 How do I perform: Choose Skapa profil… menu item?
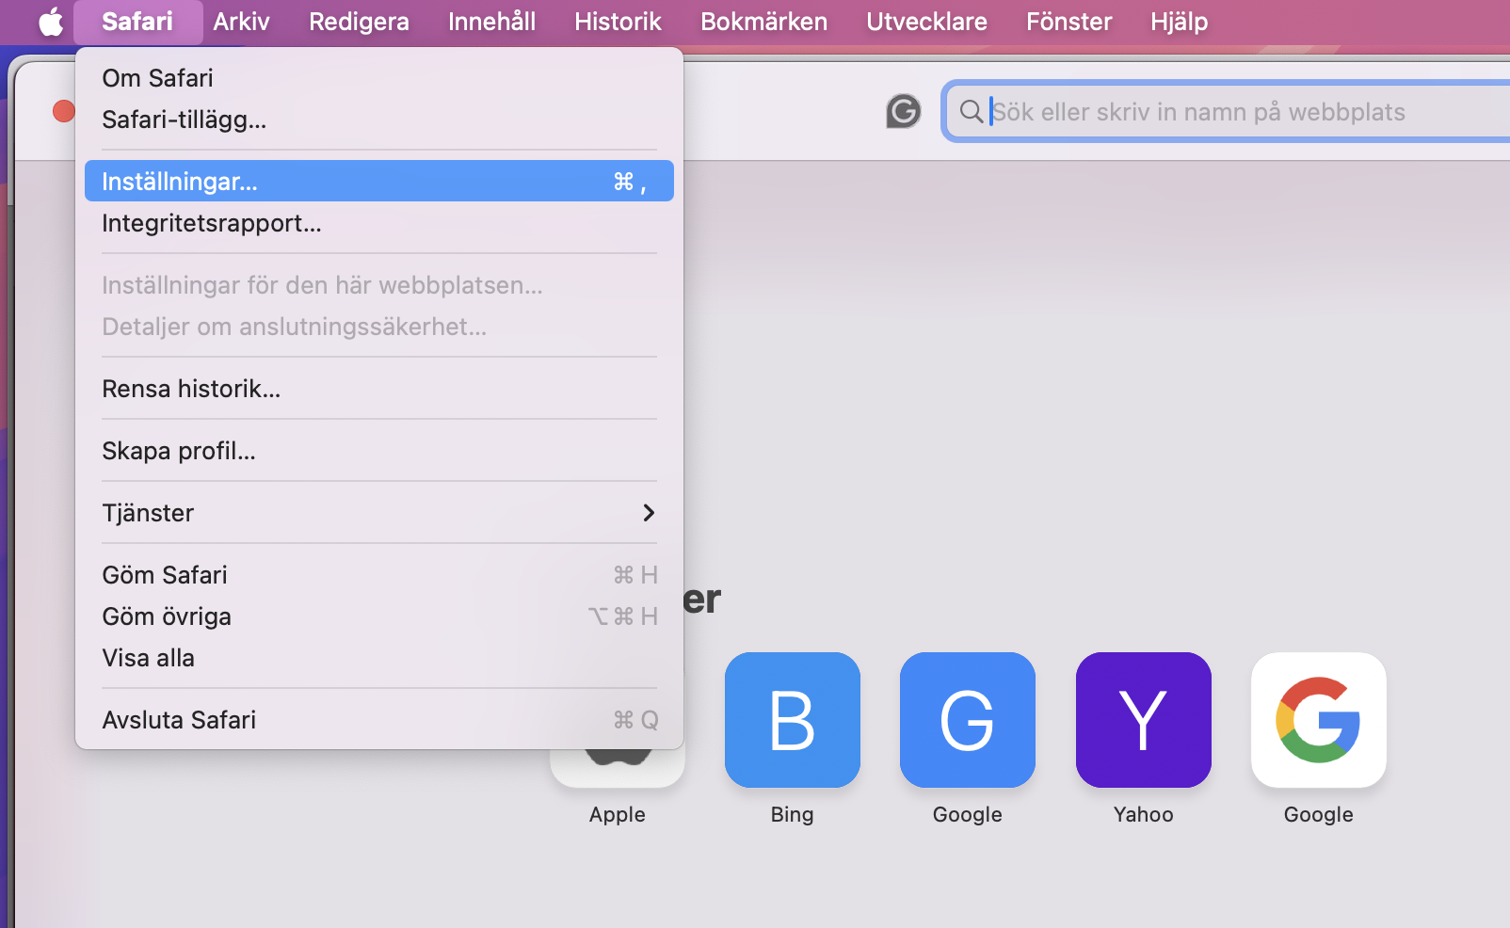click(379, 451)
